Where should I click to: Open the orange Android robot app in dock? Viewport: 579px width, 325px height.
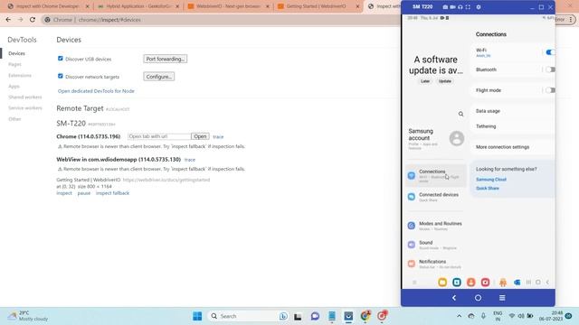503,283
